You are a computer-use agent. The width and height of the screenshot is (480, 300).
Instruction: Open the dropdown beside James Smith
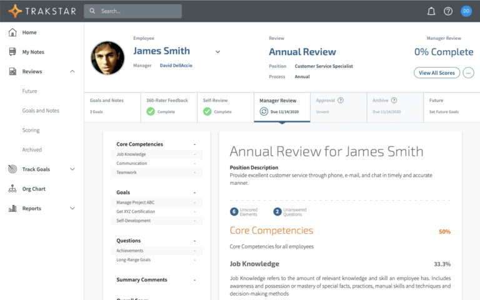[x=217, y=52]
